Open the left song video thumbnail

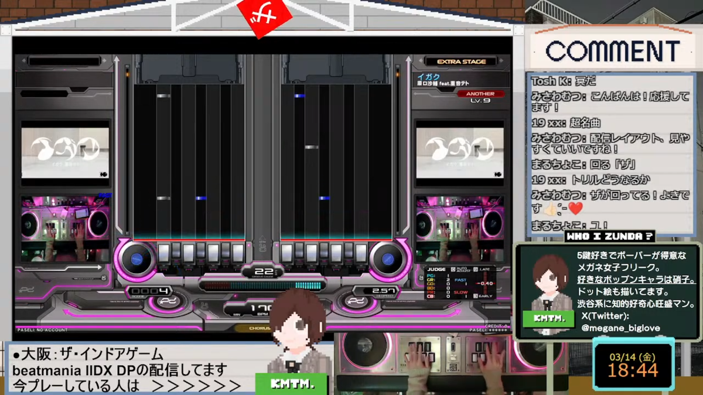65,152
